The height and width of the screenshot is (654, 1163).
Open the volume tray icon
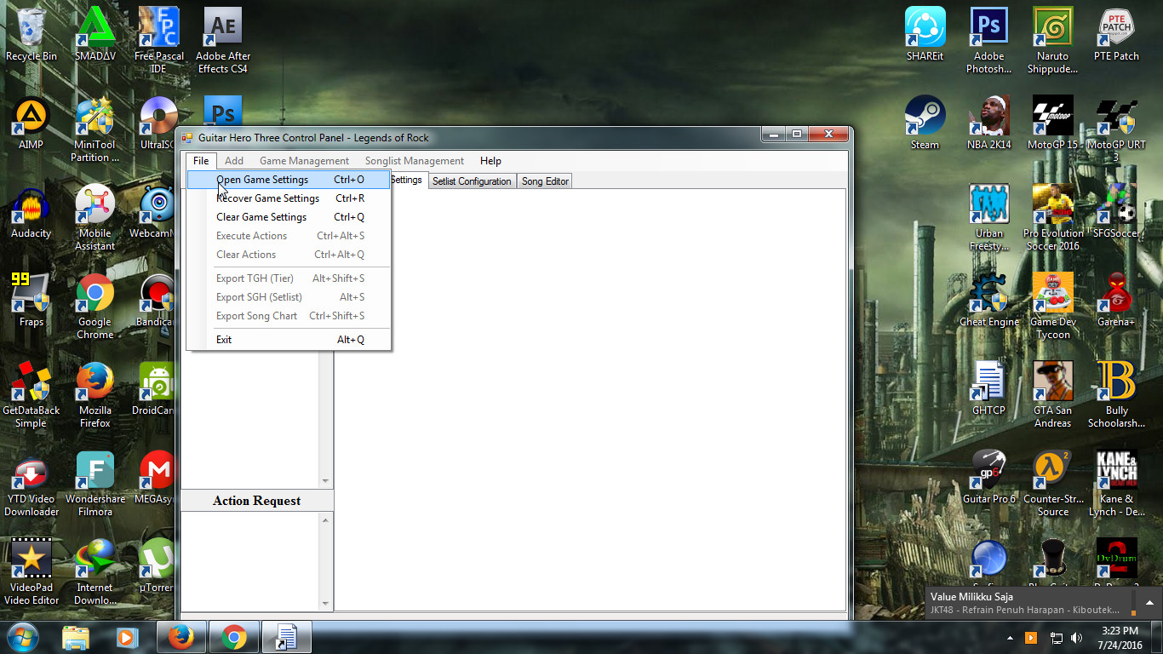pyautogui.click(x=1077, y=638)
